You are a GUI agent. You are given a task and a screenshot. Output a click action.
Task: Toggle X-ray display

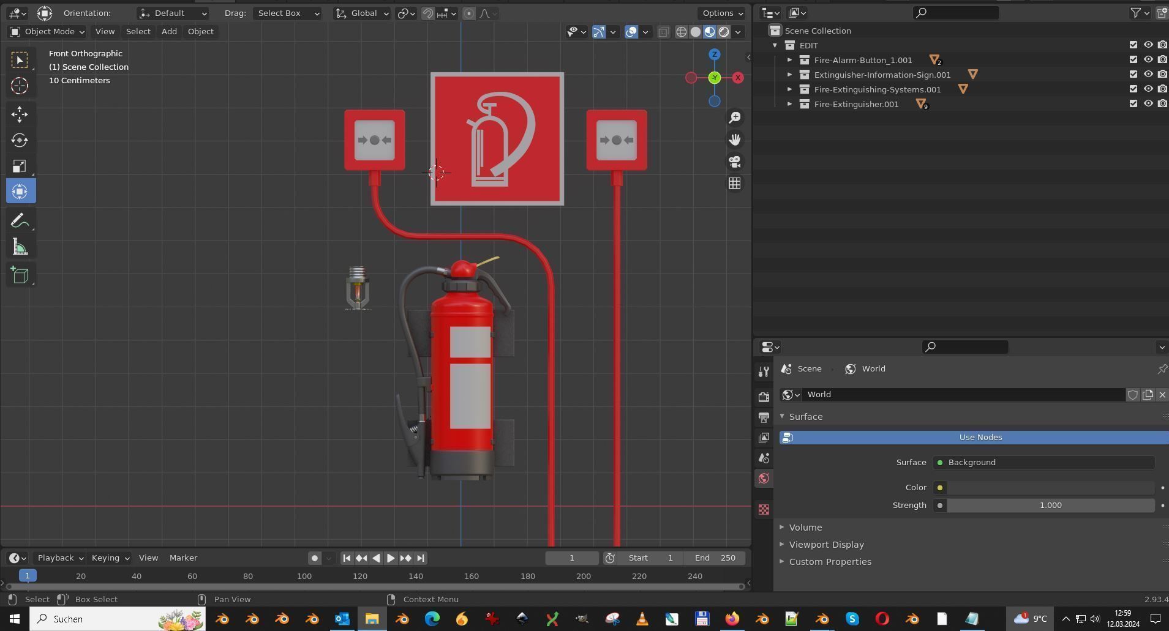663,32
